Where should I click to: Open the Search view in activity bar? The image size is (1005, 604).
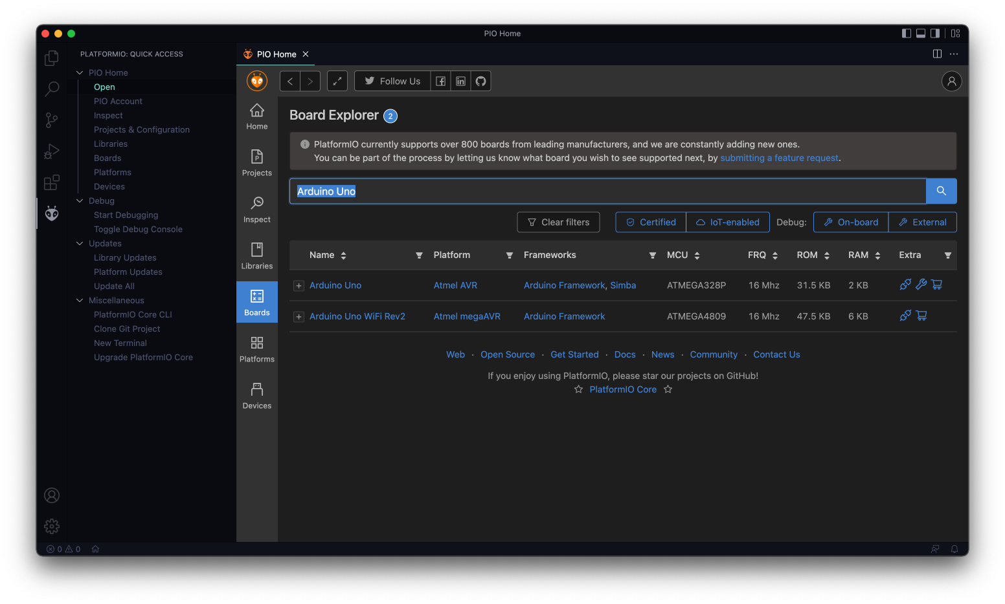click(52, 89)
